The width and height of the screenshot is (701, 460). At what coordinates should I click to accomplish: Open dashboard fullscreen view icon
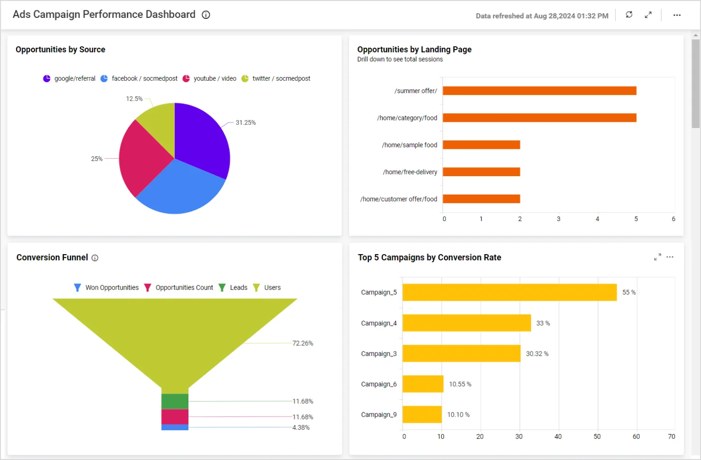pyautogui.click(x=648, y=15)
